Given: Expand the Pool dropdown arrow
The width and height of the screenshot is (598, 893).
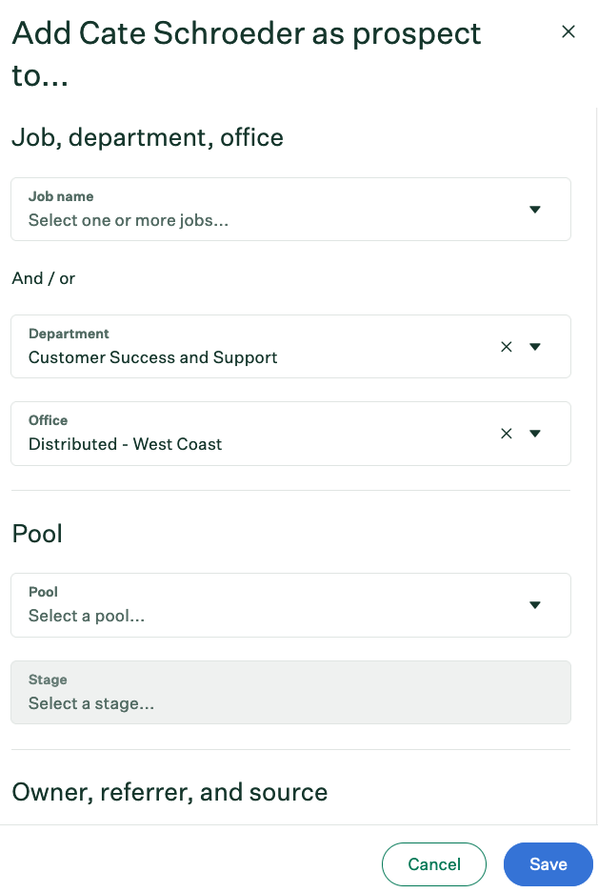Looking at the screenshot, I should 535,605.
